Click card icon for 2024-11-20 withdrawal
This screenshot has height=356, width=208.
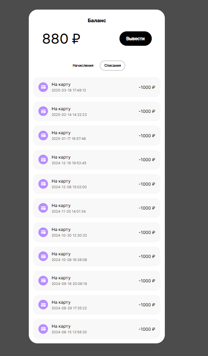point(43,208)
